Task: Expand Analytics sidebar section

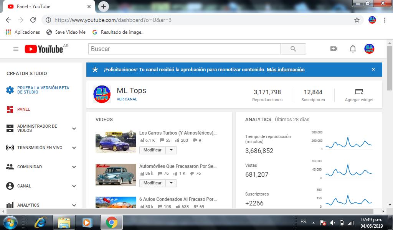Action: coord(74,205)
